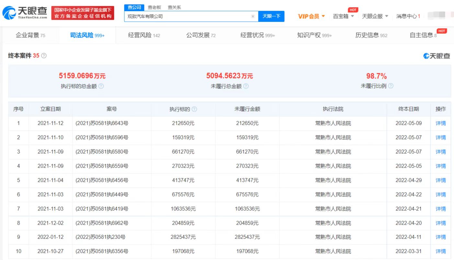Open 详情 for case 苏0581执6456号
Screen dimensions: 454x260
[x=441, y=180]
